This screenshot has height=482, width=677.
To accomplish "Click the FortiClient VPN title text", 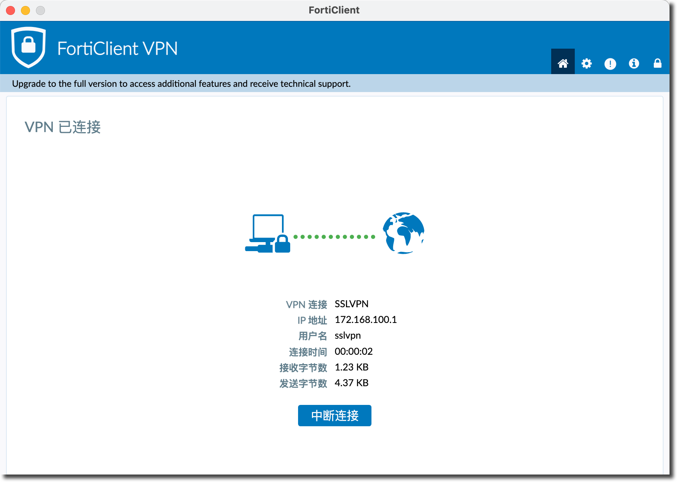I will pyautogui.click(x=118, y=49).
